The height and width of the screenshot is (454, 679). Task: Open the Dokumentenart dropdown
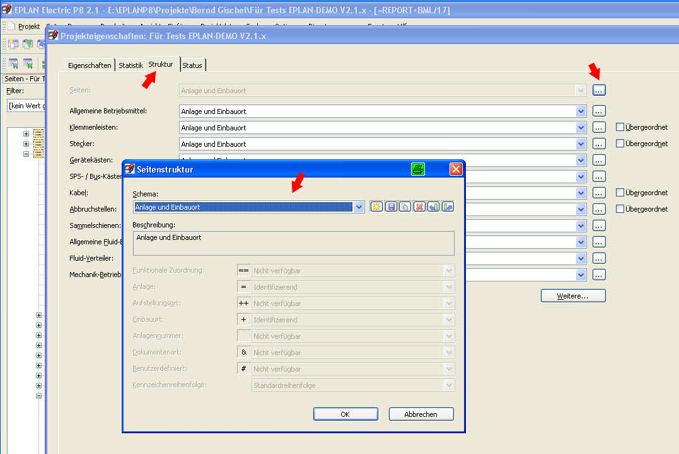pyautogui.click(x=449, y=353)
